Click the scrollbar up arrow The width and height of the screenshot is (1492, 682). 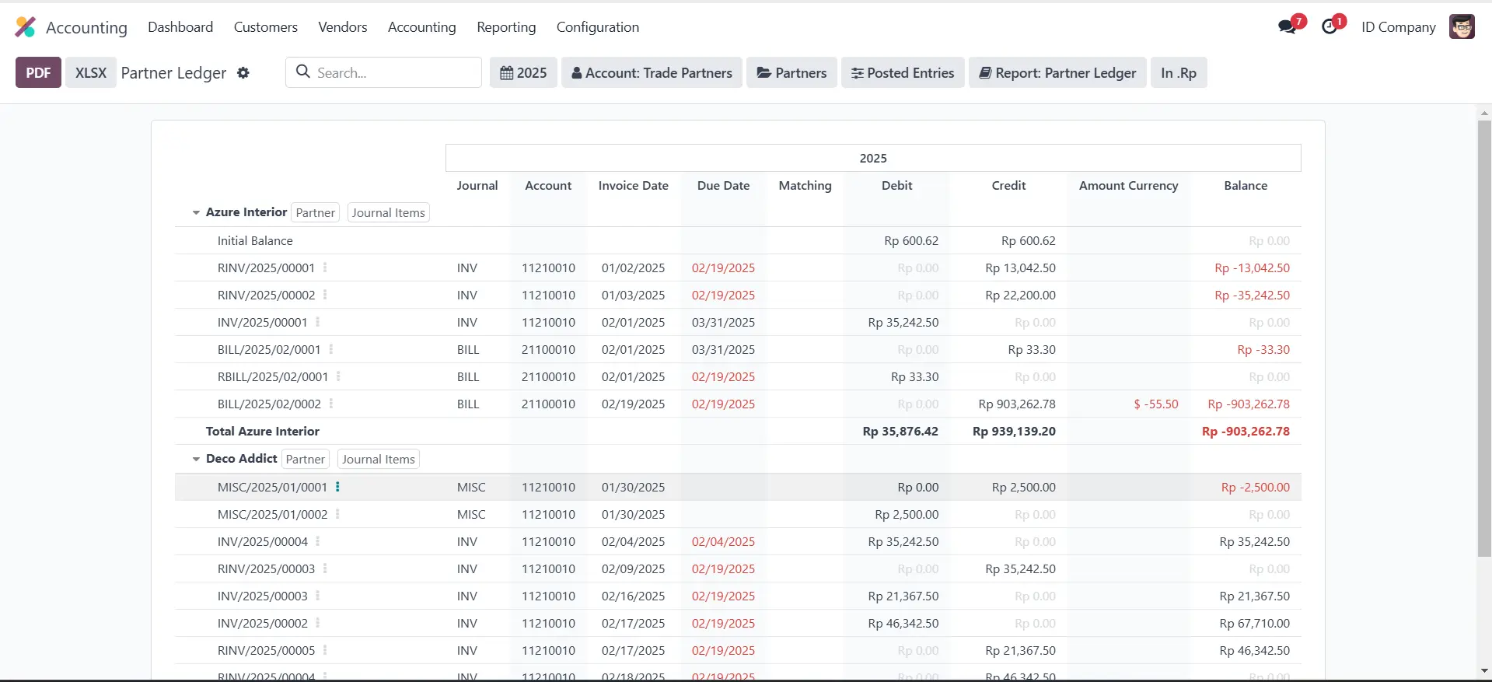(x=1484, y=114)
